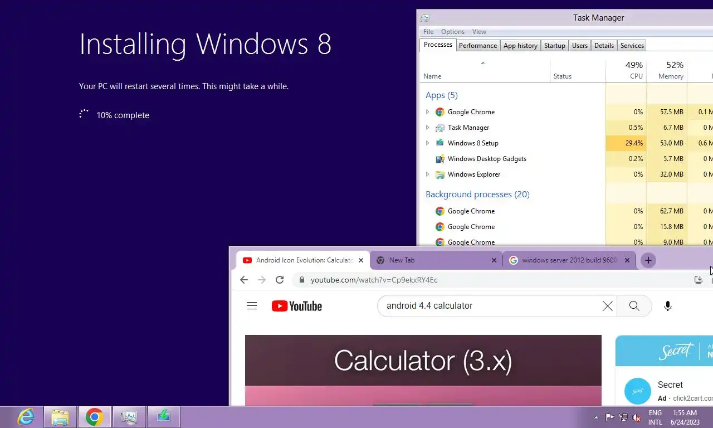
Task: Click the Task Manager taskbar button
Action: tap(129, 417)
